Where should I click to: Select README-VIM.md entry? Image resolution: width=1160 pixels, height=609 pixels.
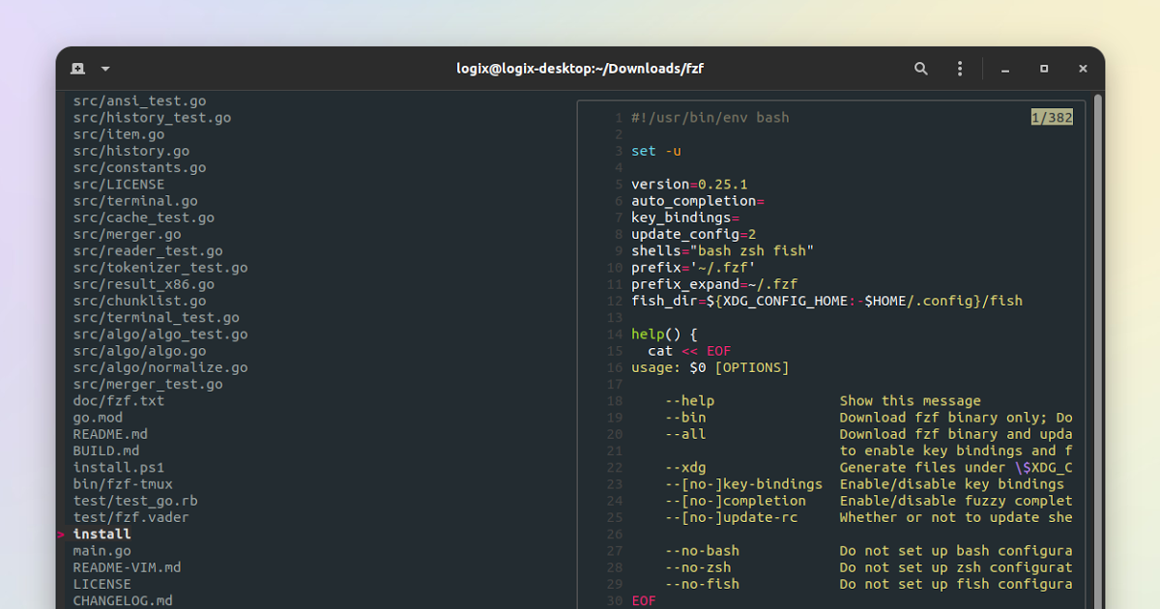coord(127,567)
